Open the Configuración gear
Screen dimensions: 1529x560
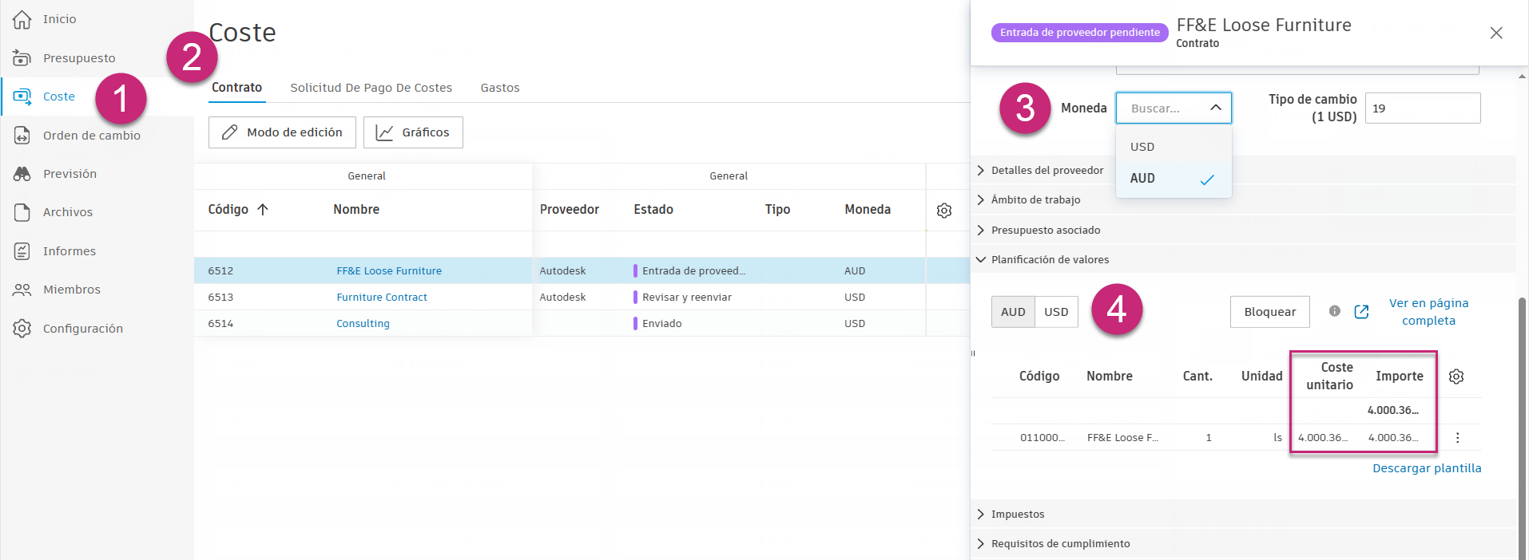point(22,329)
